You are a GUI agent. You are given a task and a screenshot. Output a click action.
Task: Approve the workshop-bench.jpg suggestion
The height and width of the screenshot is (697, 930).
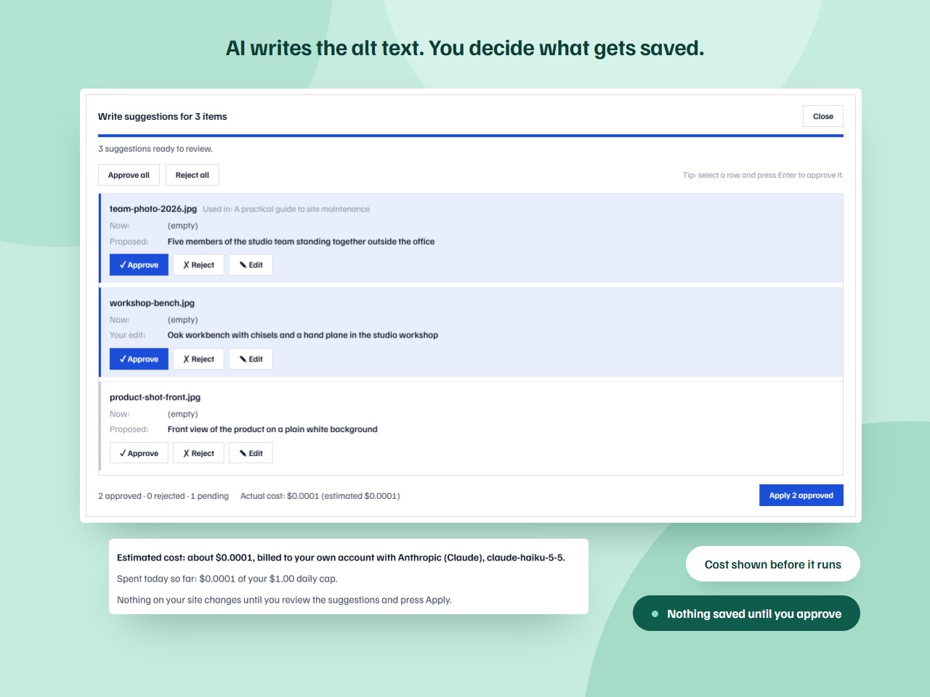tap(139, 359)
